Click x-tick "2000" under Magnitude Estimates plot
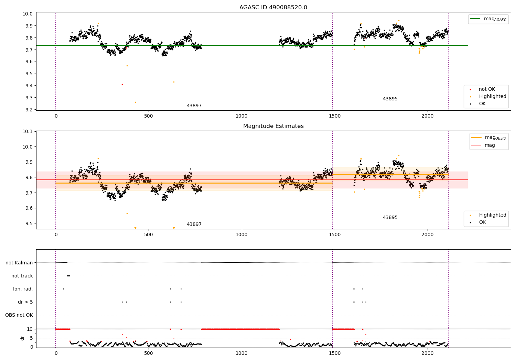This screenshot has height=361, width=516. coord(428,235)
